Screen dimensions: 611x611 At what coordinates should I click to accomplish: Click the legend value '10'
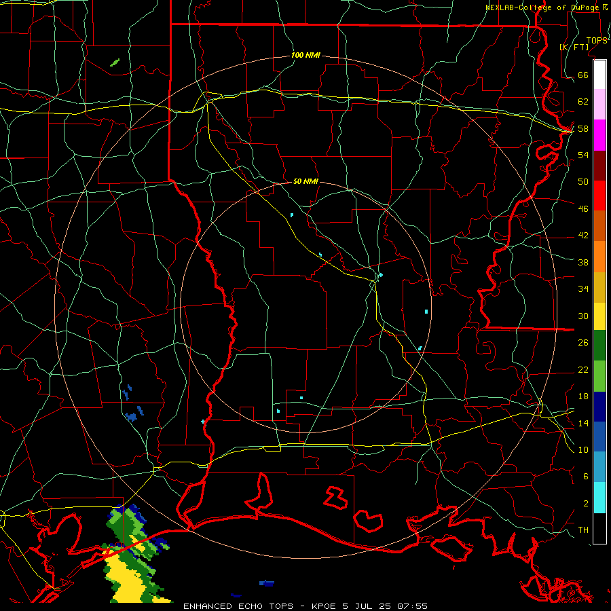coord(583,450)
